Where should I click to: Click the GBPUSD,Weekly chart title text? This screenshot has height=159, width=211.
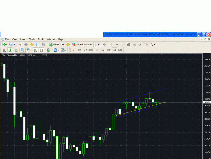pos(9,55)
